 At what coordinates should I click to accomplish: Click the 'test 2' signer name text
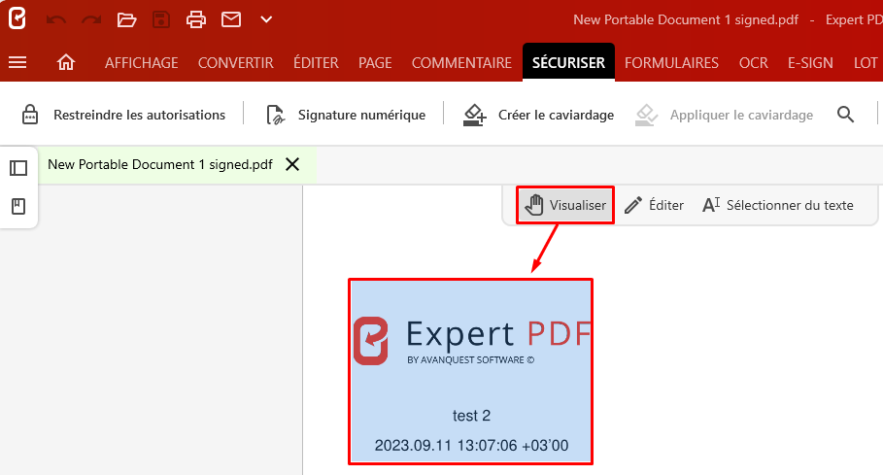point(471,416)
